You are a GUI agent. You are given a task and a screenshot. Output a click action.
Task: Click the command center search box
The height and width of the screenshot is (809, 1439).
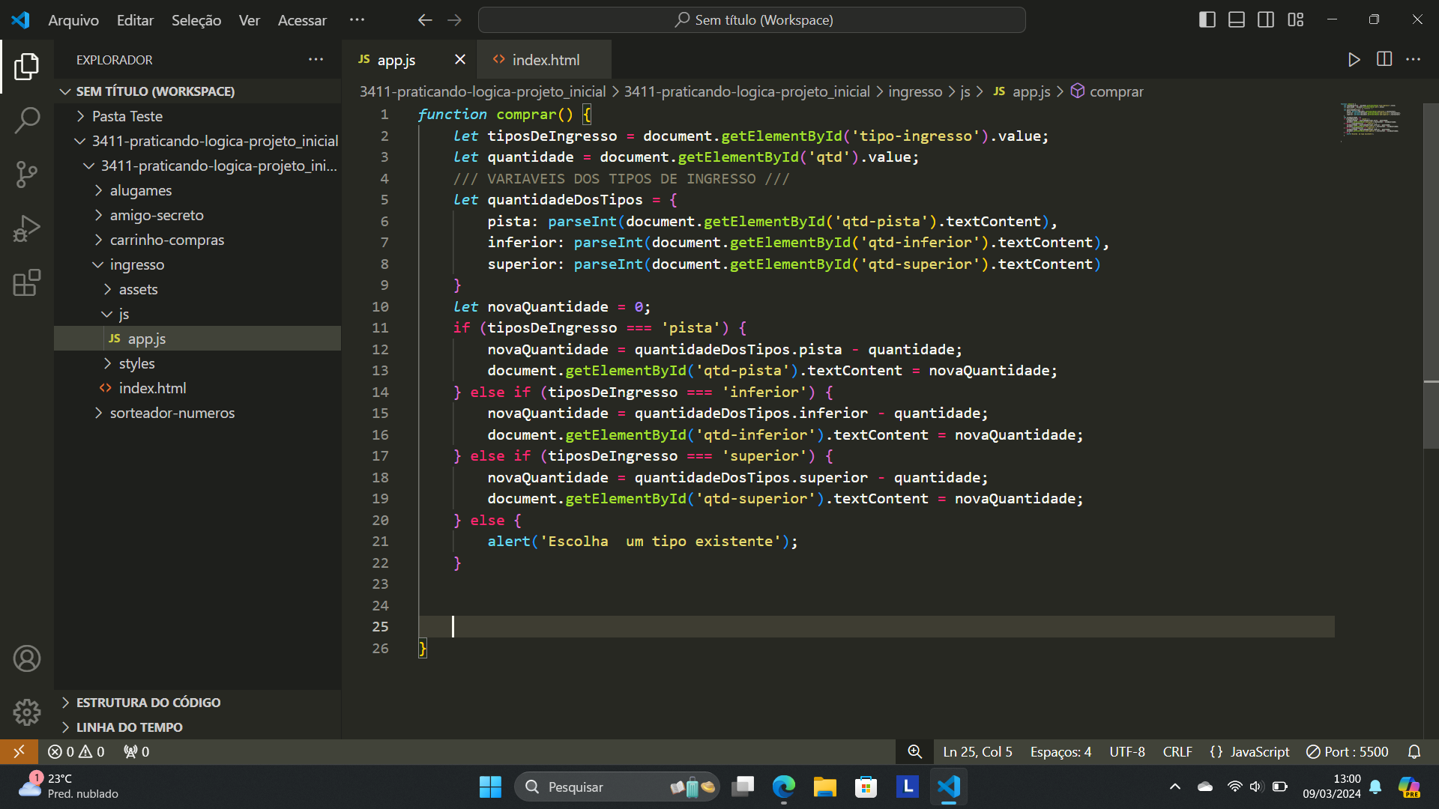(x=752, y=20)
